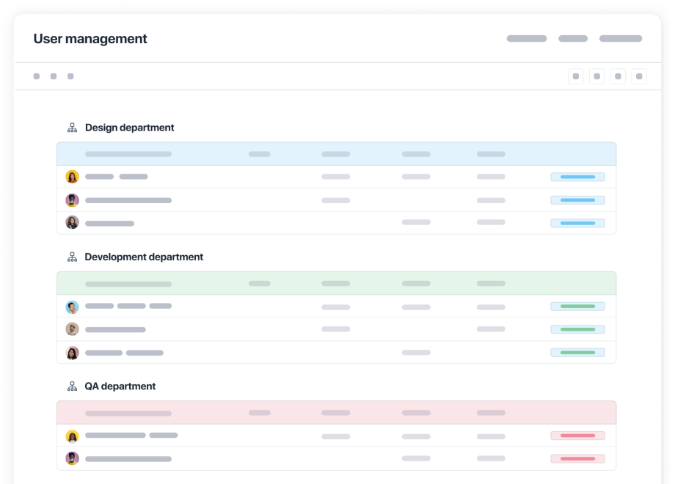
Task: Click the org chart icon beside QA department
Action: pos(73,386)
